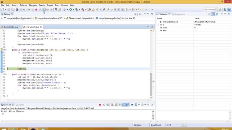This screenshot has height=130, width=232.
Task: Open the Debug view menu triangle
Action: pos(145,14)
